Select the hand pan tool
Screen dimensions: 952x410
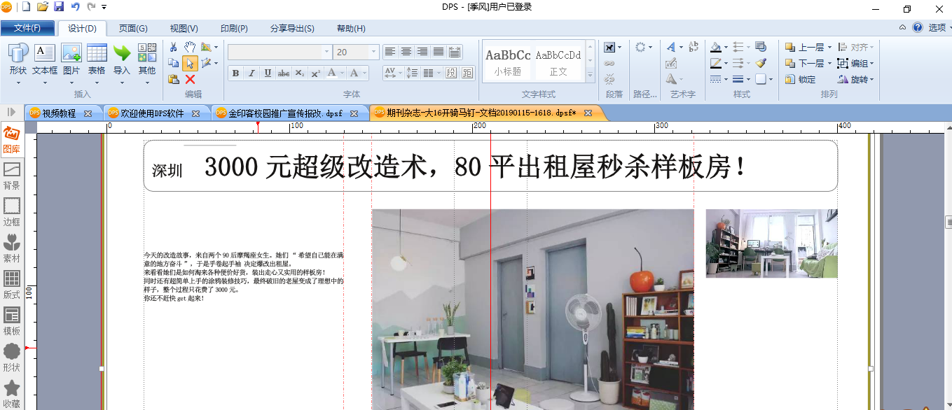pos(190,47)
